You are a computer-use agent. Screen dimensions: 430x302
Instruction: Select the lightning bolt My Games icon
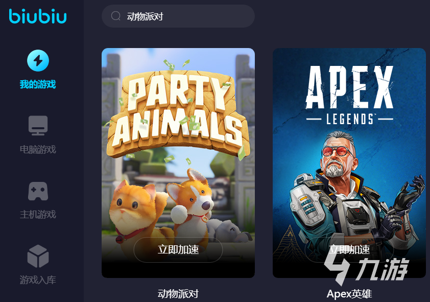38,60
